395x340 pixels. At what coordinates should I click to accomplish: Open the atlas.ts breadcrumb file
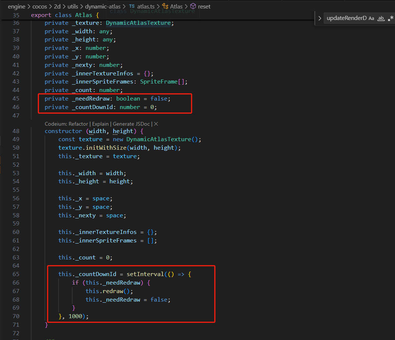145,7
